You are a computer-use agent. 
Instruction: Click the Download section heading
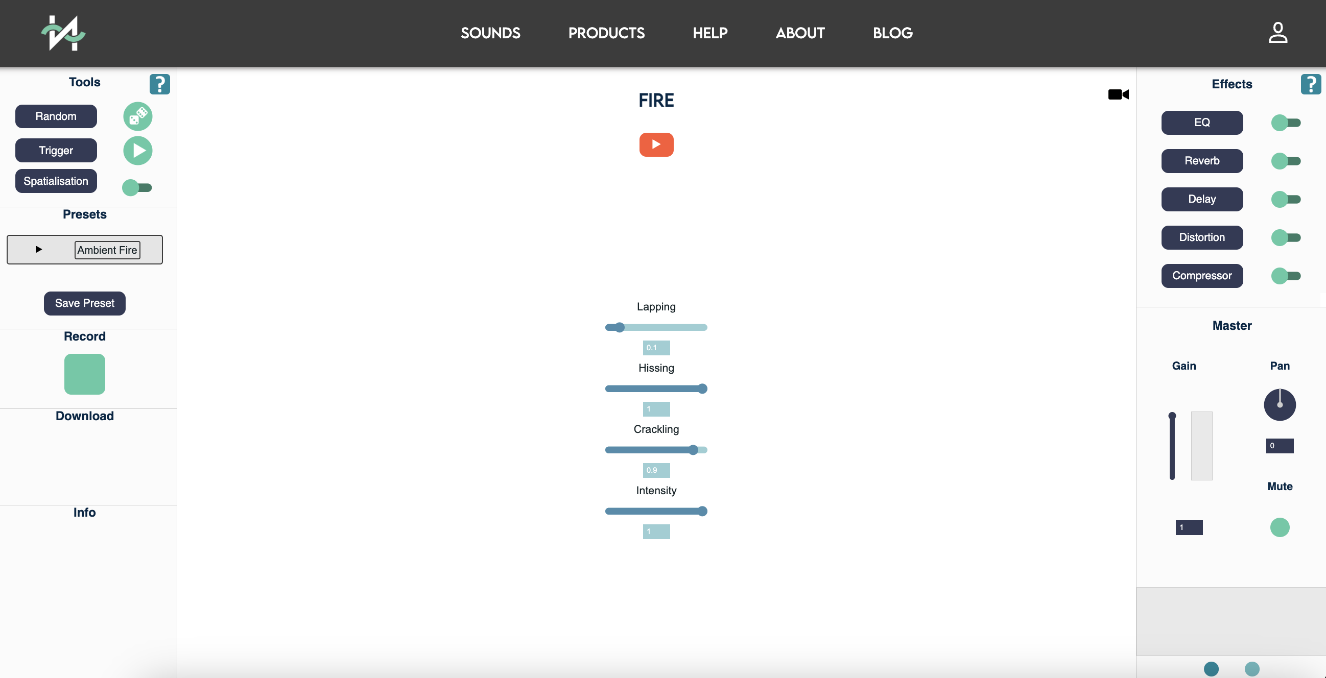(x=84, y=416)
